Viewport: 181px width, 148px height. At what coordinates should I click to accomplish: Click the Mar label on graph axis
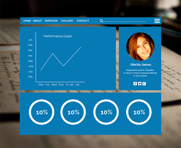(30, 51)
